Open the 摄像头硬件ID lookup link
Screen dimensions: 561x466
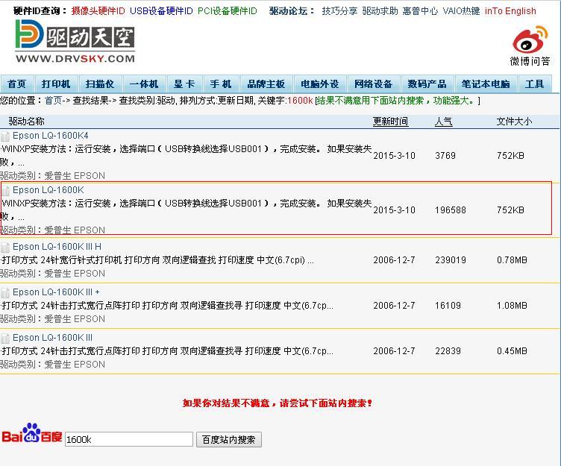[x=98, y=11]
